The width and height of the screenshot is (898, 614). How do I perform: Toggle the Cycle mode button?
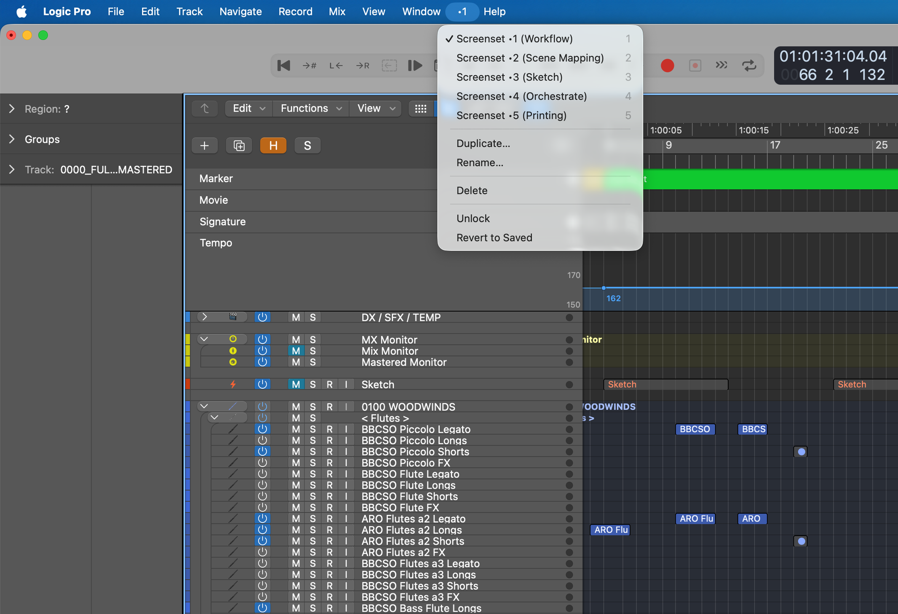749,65
